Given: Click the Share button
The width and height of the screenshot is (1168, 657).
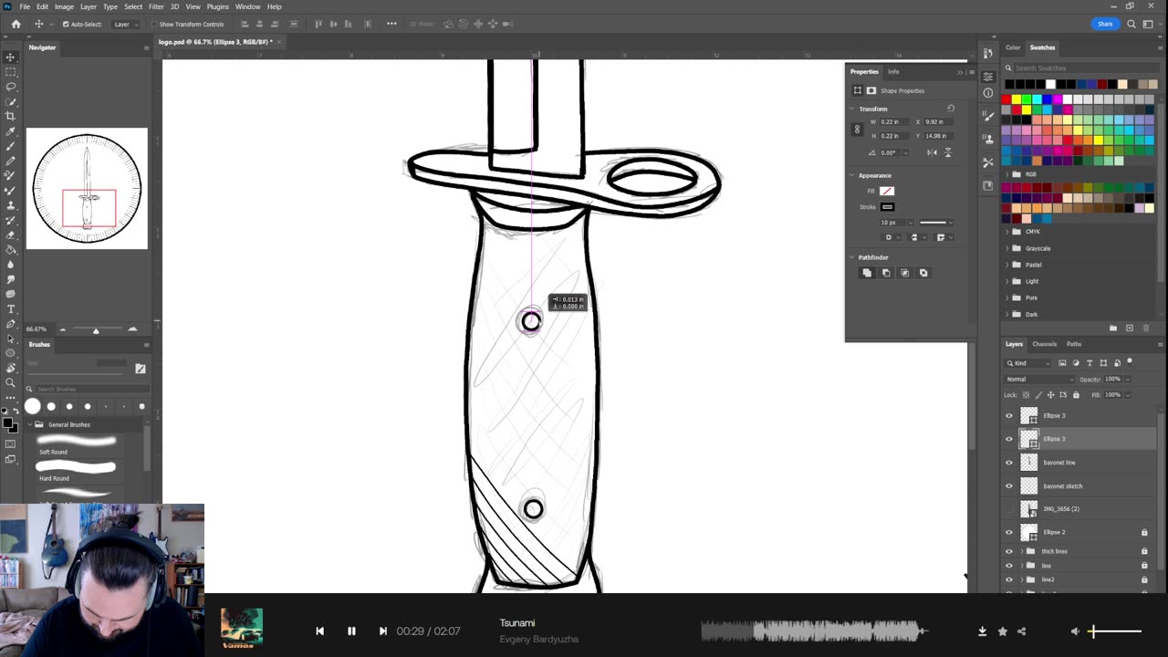Looking at the screenshot, I should coord(1105,24).
